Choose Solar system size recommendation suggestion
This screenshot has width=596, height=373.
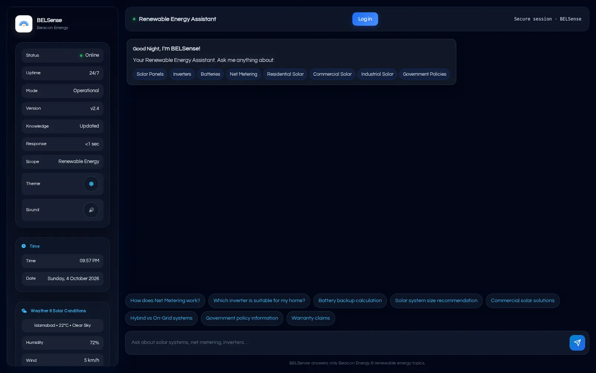point(436,301)
